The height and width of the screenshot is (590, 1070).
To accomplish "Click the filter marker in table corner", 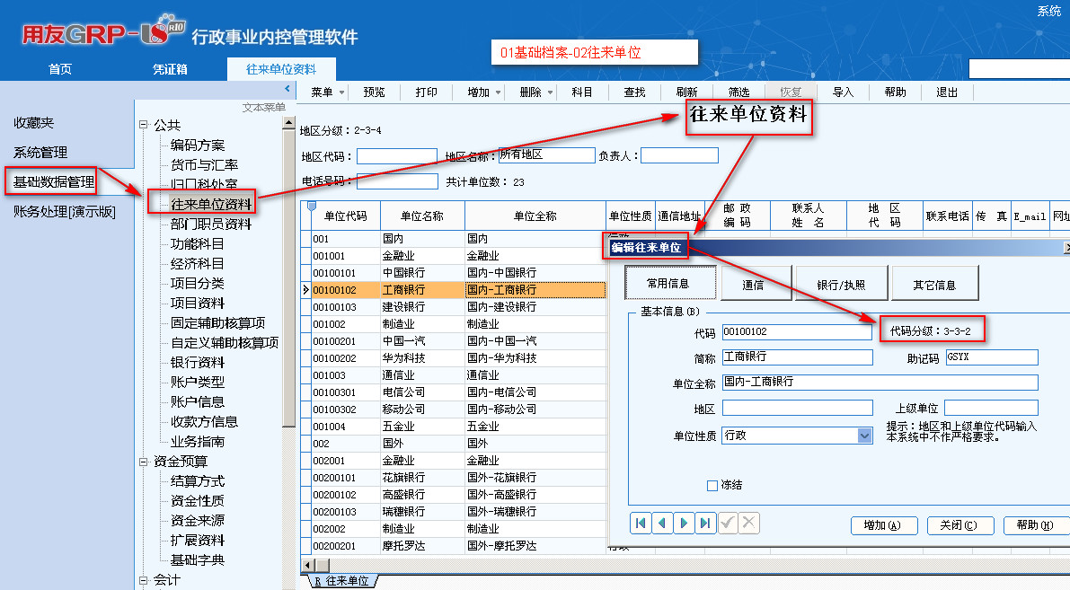I will (311, 208).
